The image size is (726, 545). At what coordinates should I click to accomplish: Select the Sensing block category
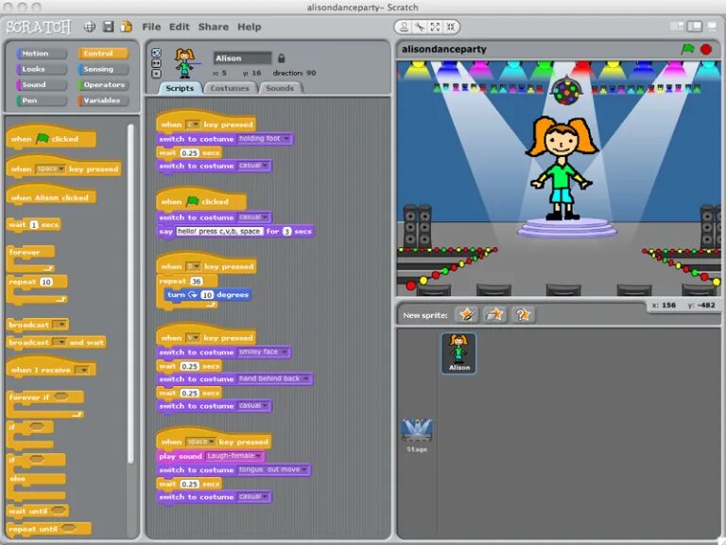tap(103, 69)
